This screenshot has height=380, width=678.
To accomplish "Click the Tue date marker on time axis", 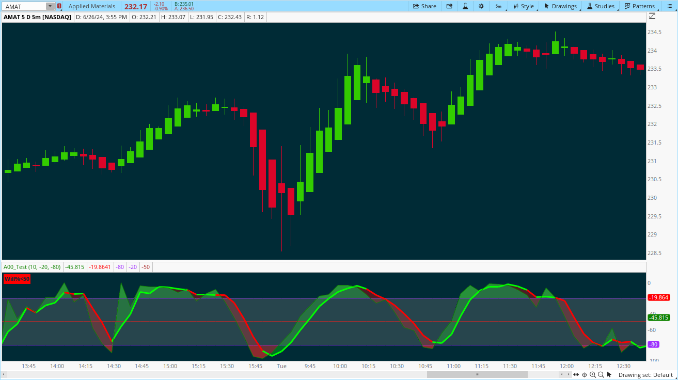I will pyautogui.click(x=281, y=366).
